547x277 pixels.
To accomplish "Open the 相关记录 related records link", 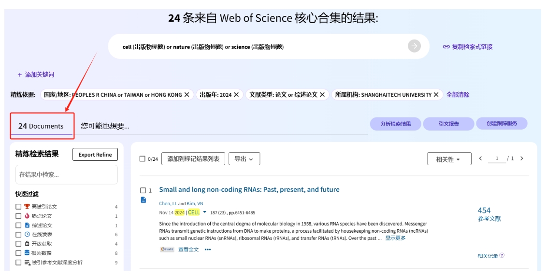I will [x=488, y=256].
